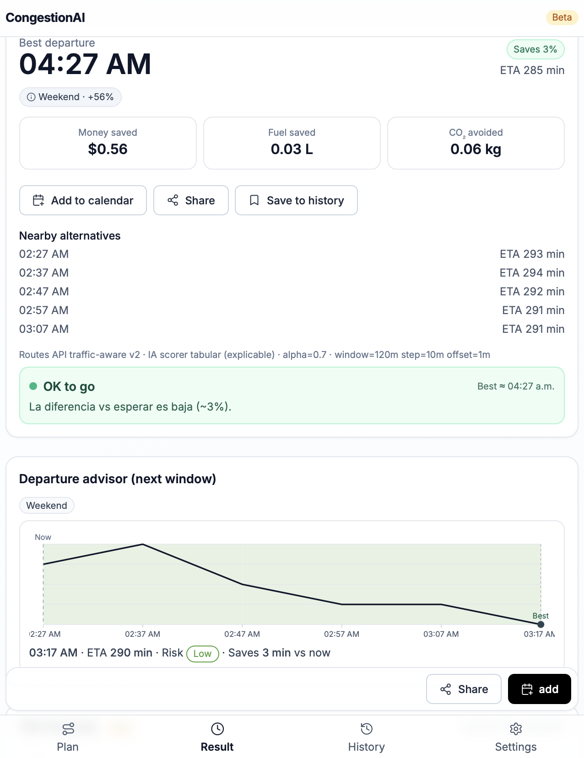This screenshot has width=584, height=758.
Task: Click the share icon next to Save to history
Action: pyautogui.click(x=173, y=200)
